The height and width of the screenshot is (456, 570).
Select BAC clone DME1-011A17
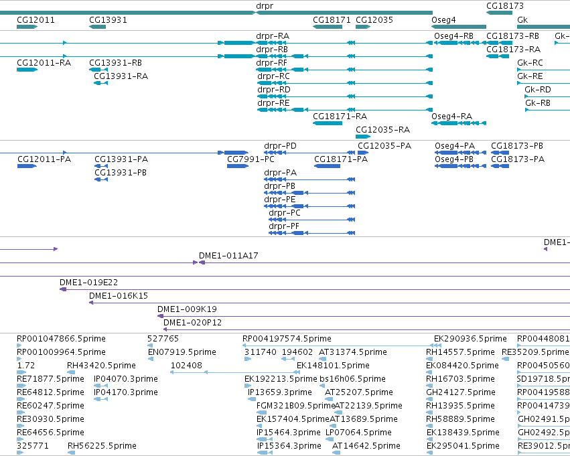pyautogui.click(x=228, y=256)
